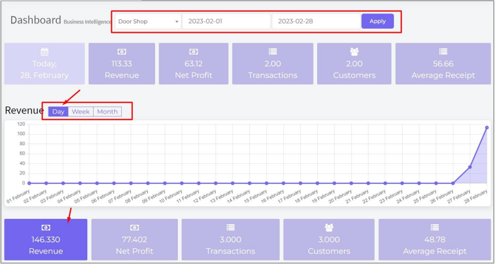Open start date field 2023-02-01
Viewport: 495px width, 264px height.
[x=226, y=21]
